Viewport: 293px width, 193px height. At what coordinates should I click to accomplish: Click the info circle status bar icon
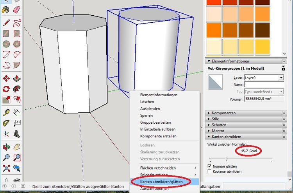pos(14,186)
